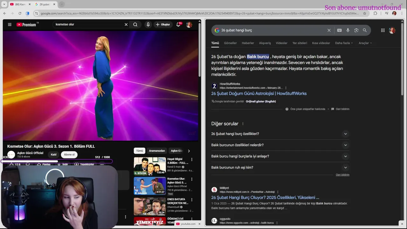This screenshot has height=229, width=407.
Task: Open Chrome split view icon
Action: [28, 13]
